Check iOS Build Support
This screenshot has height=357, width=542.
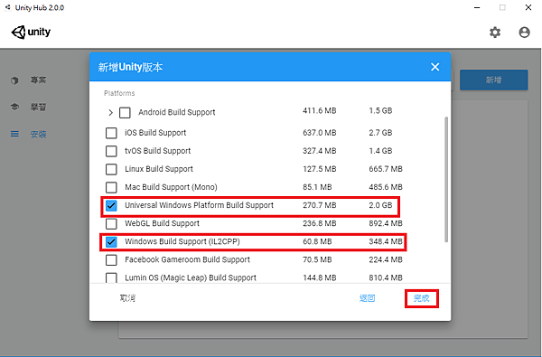click(111, 133)
